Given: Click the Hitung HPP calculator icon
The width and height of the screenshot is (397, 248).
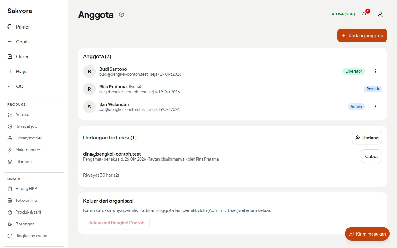Looking at the screenshot, I should coord(10,189).
